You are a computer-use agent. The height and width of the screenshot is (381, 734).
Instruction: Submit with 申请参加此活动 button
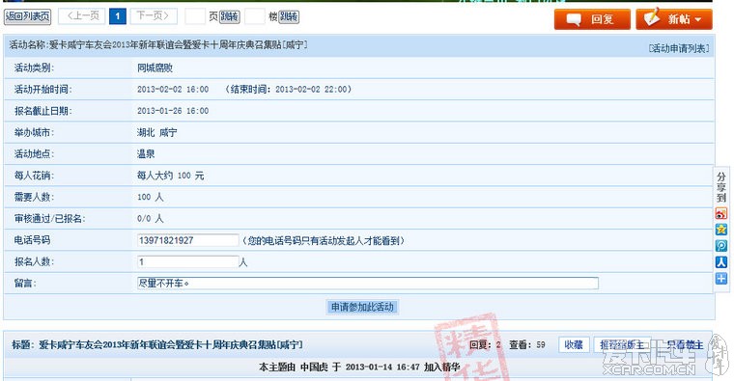click(x=362, y=307)
